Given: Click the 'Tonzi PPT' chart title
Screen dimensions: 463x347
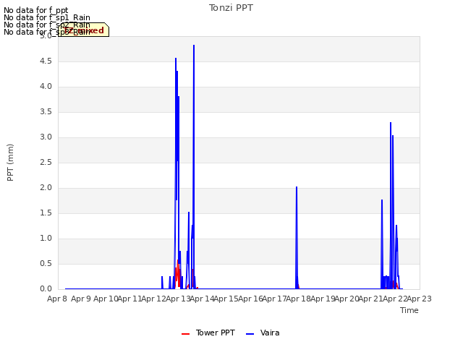Looking at the screenshot, I should click(x=231, y=8).
